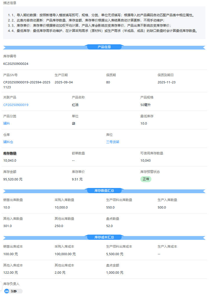The width and height of the screenshot is (210, 296).
Task: Select the production picking quantity 550.0
Action: tap(111, 207)
